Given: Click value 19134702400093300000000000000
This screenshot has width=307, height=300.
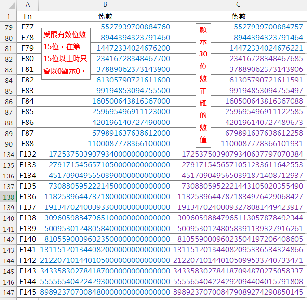Looking at the screenshot, I should 107,207.
